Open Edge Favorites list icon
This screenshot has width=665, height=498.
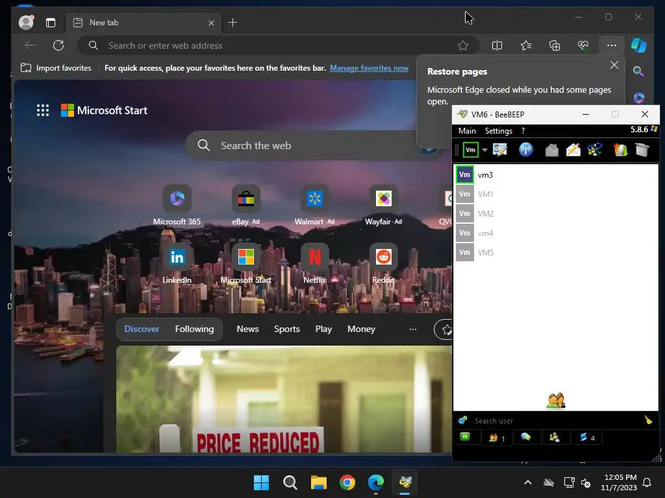526,45
